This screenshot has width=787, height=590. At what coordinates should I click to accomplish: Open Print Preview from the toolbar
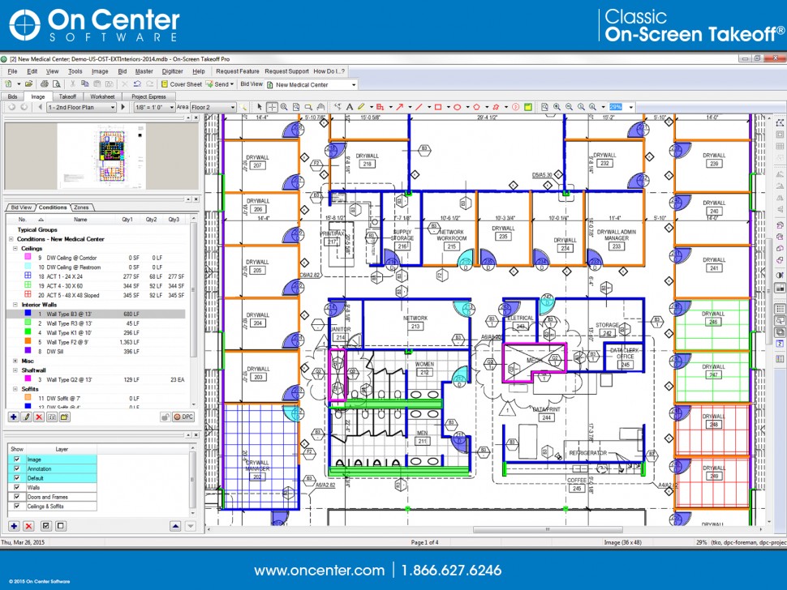[57, 84]
